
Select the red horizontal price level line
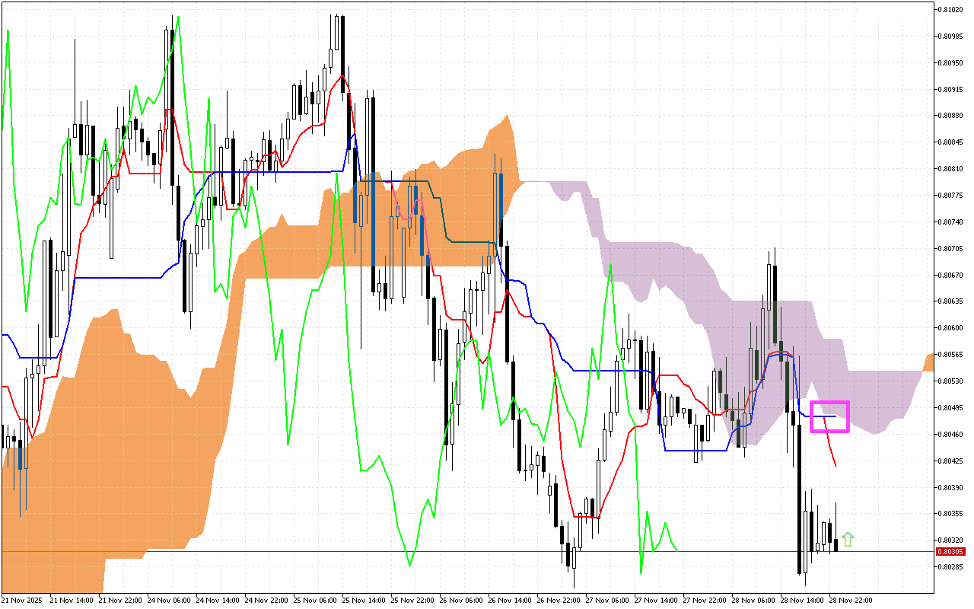[x=457, y=551]
